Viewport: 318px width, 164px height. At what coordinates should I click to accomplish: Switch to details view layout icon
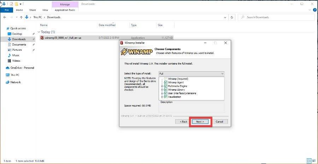[x=309, y=161]
